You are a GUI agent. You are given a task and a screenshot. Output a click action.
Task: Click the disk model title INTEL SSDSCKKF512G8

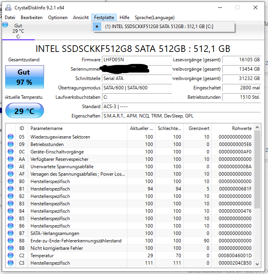(x=133, y=49)
